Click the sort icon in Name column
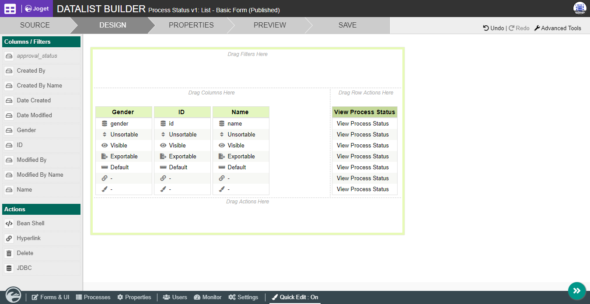 click(x=222, y=135)
